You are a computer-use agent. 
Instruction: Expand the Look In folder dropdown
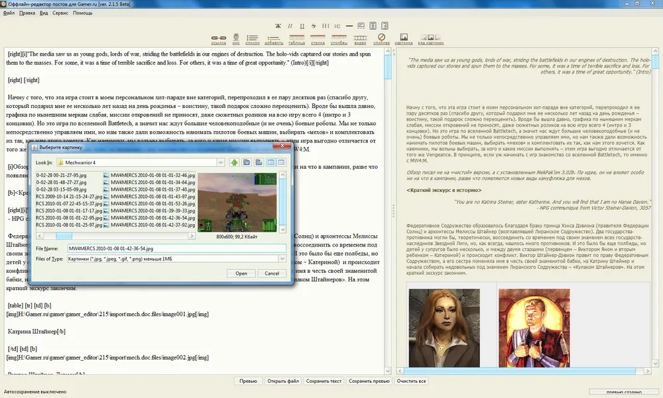(221, 162)
